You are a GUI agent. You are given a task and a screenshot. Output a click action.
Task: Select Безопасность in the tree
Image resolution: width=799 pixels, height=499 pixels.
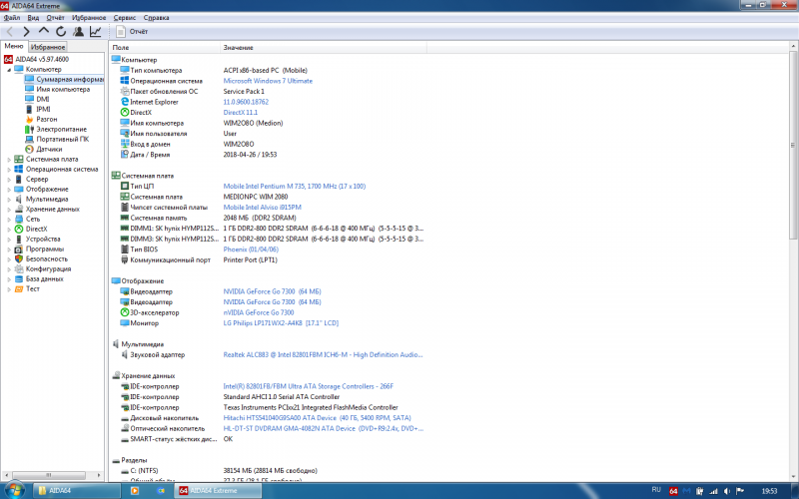46,258
